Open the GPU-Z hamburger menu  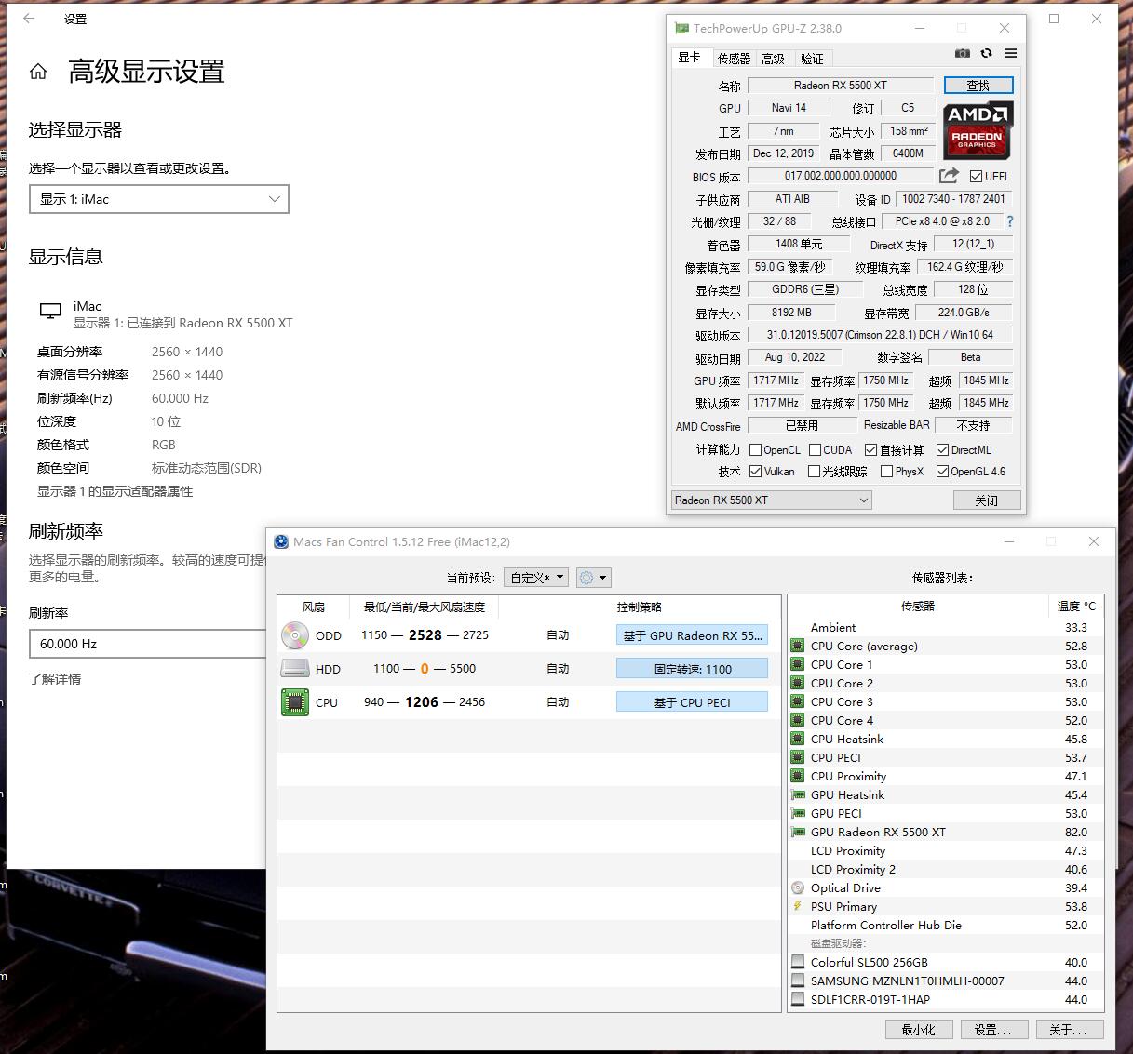point(1010,54)
